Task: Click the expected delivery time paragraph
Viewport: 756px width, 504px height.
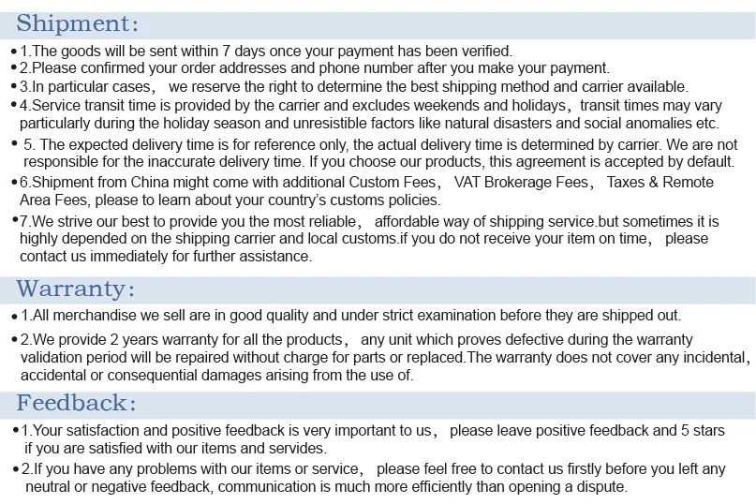Action: 380,153
